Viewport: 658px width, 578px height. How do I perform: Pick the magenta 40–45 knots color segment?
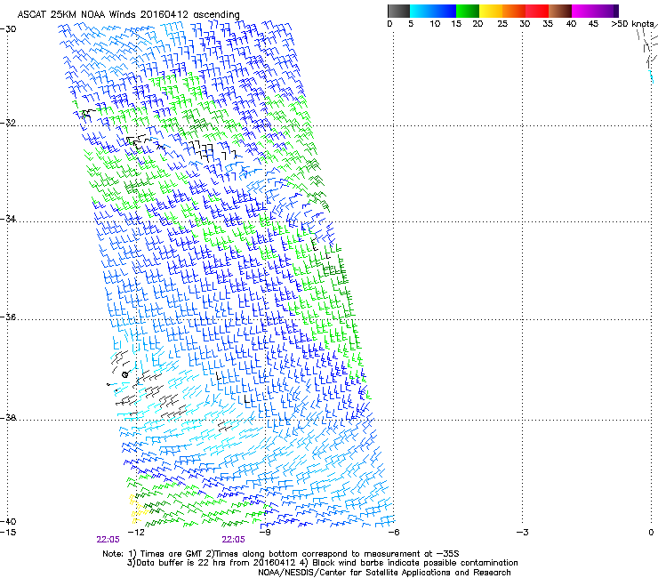[x=583, y=11]
